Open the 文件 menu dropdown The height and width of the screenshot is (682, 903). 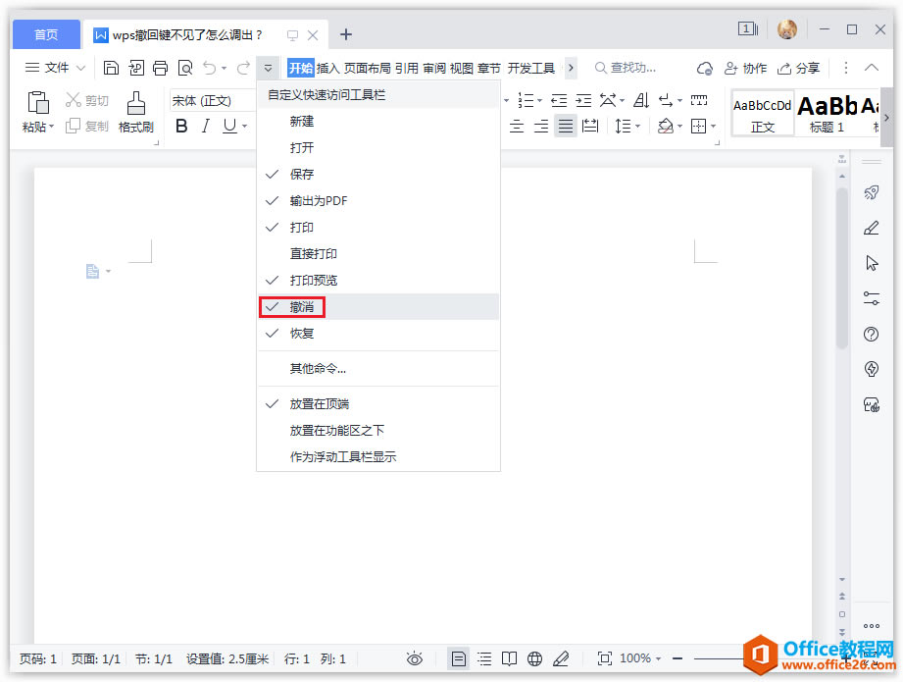(x=55, y=68)
